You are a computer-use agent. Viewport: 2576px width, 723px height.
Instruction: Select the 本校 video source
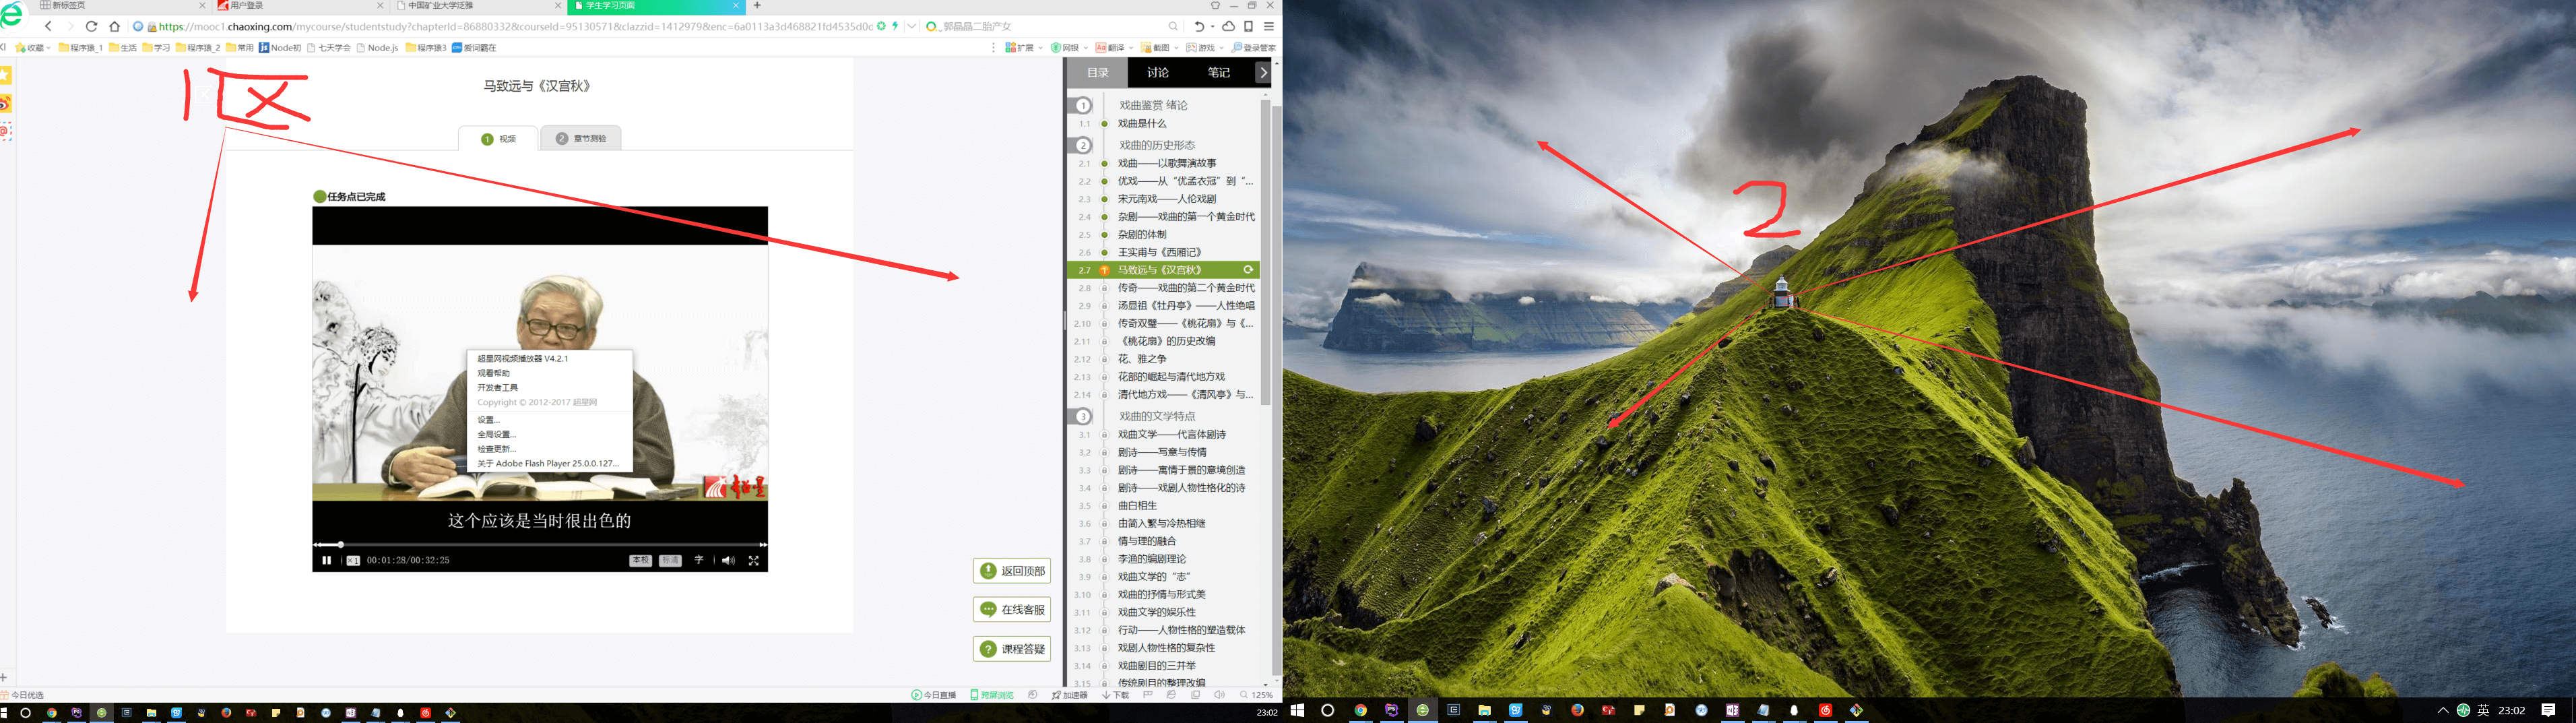tap(640, 561)
